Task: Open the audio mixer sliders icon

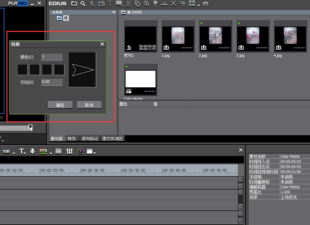Action: tap(69, 151)
